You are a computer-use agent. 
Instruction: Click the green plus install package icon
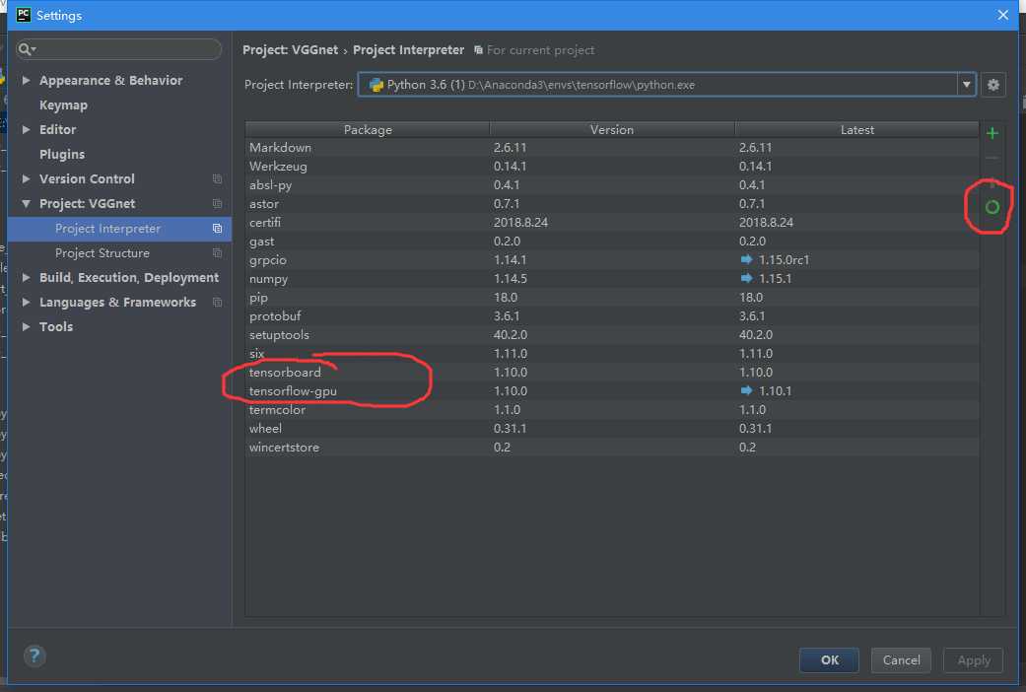coord(992,133)
